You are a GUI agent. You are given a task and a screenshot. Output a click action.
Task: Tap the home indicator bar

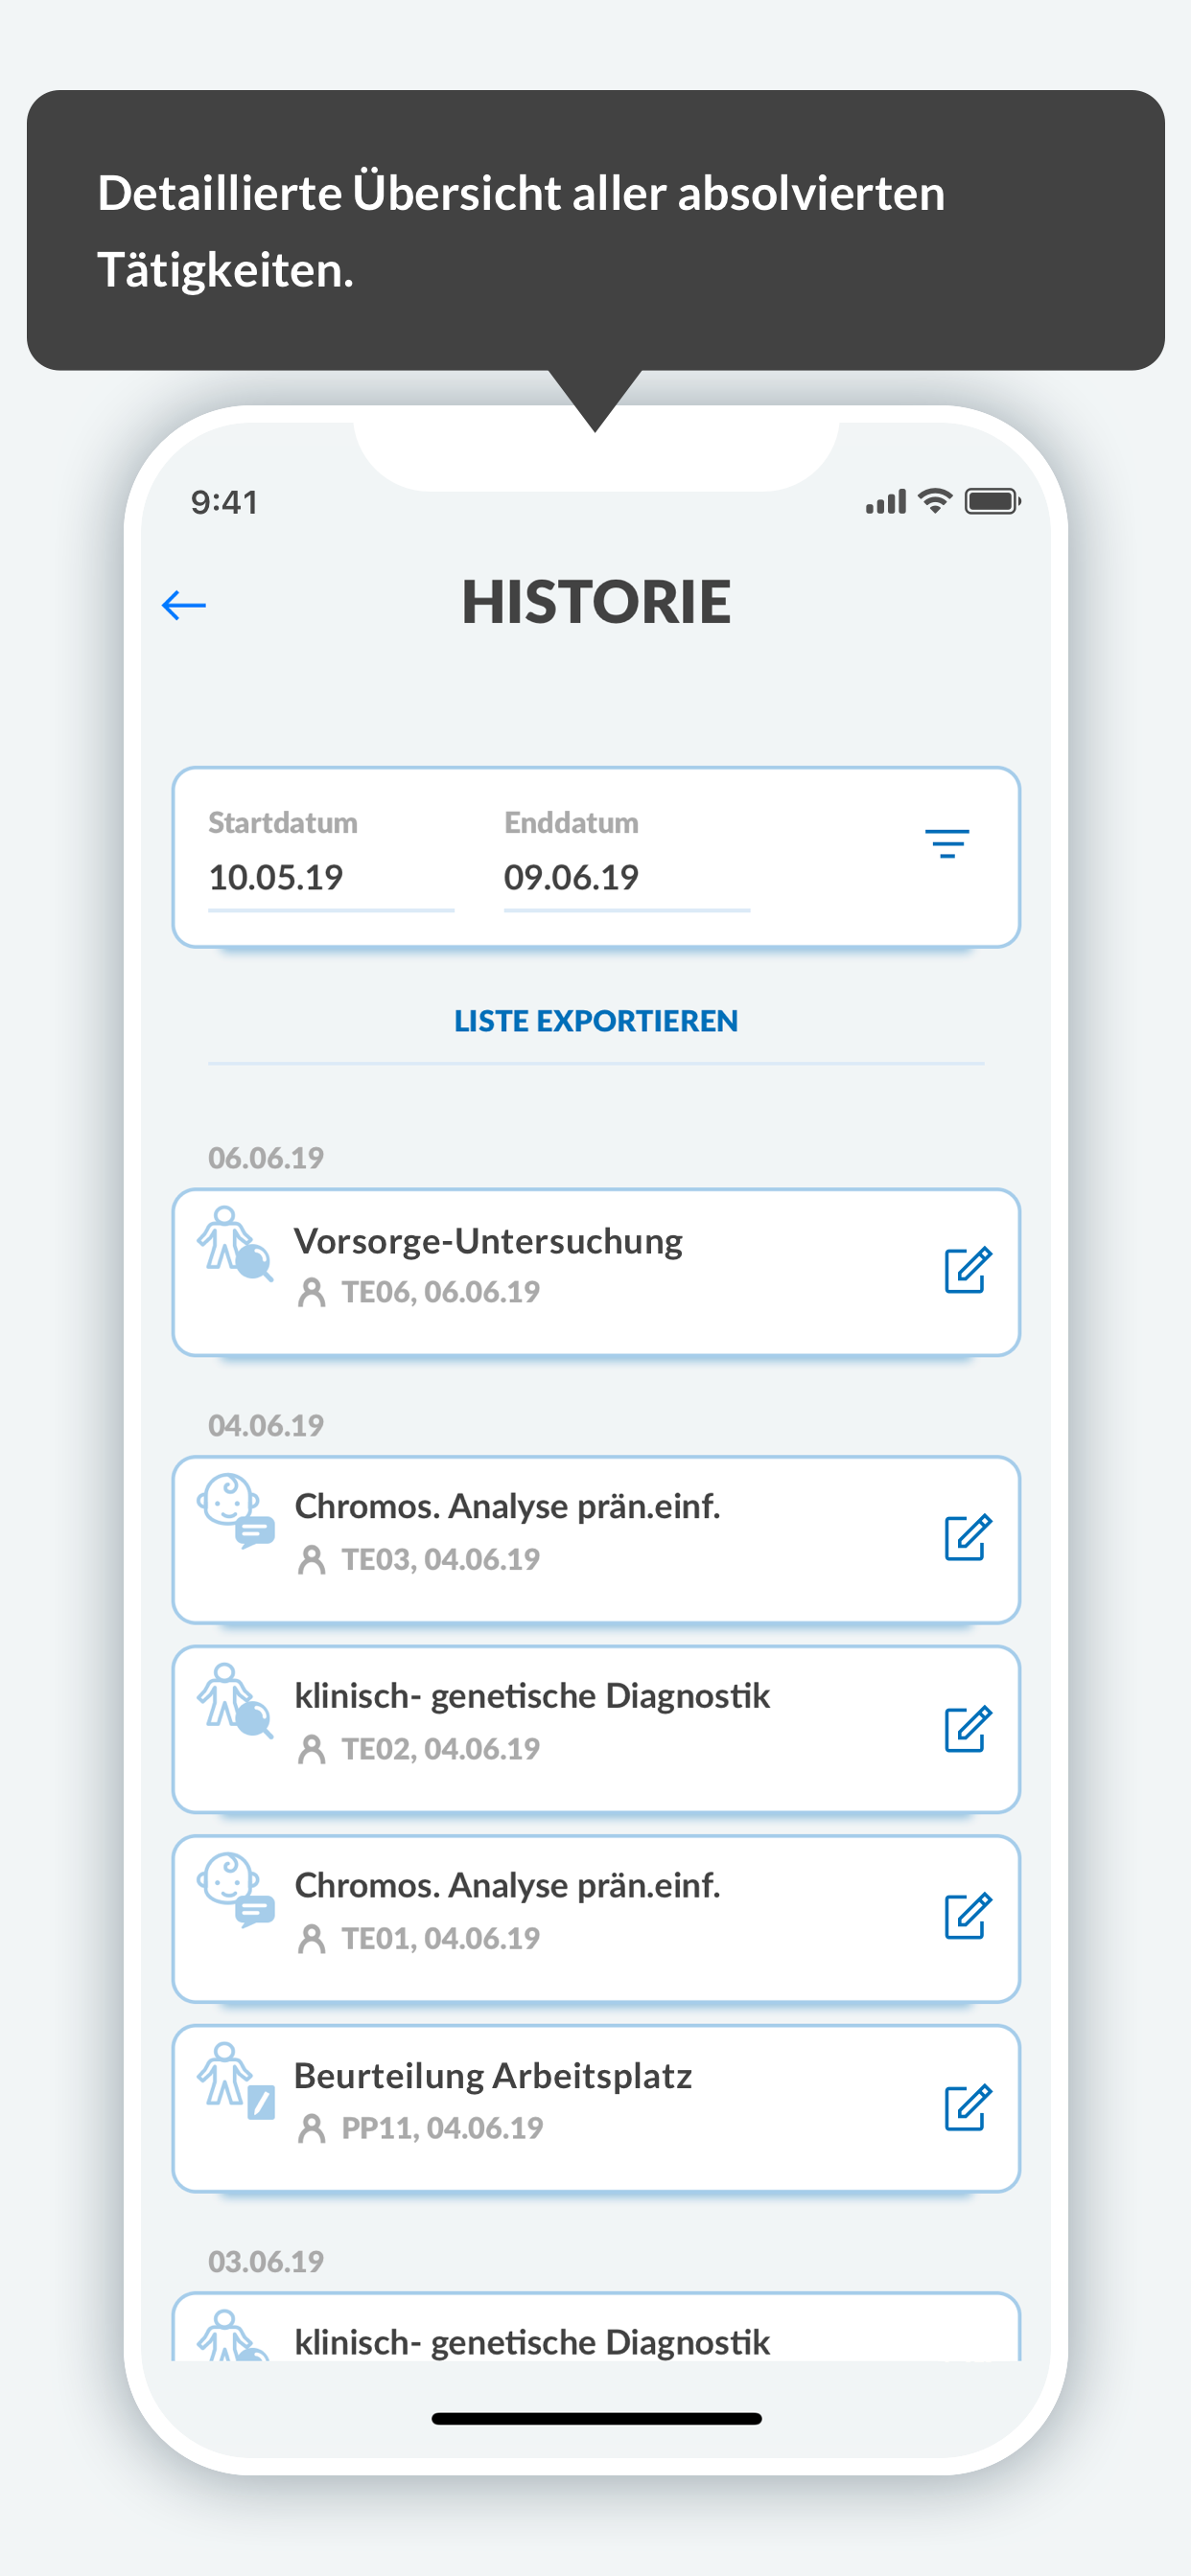pos(596,2418)
